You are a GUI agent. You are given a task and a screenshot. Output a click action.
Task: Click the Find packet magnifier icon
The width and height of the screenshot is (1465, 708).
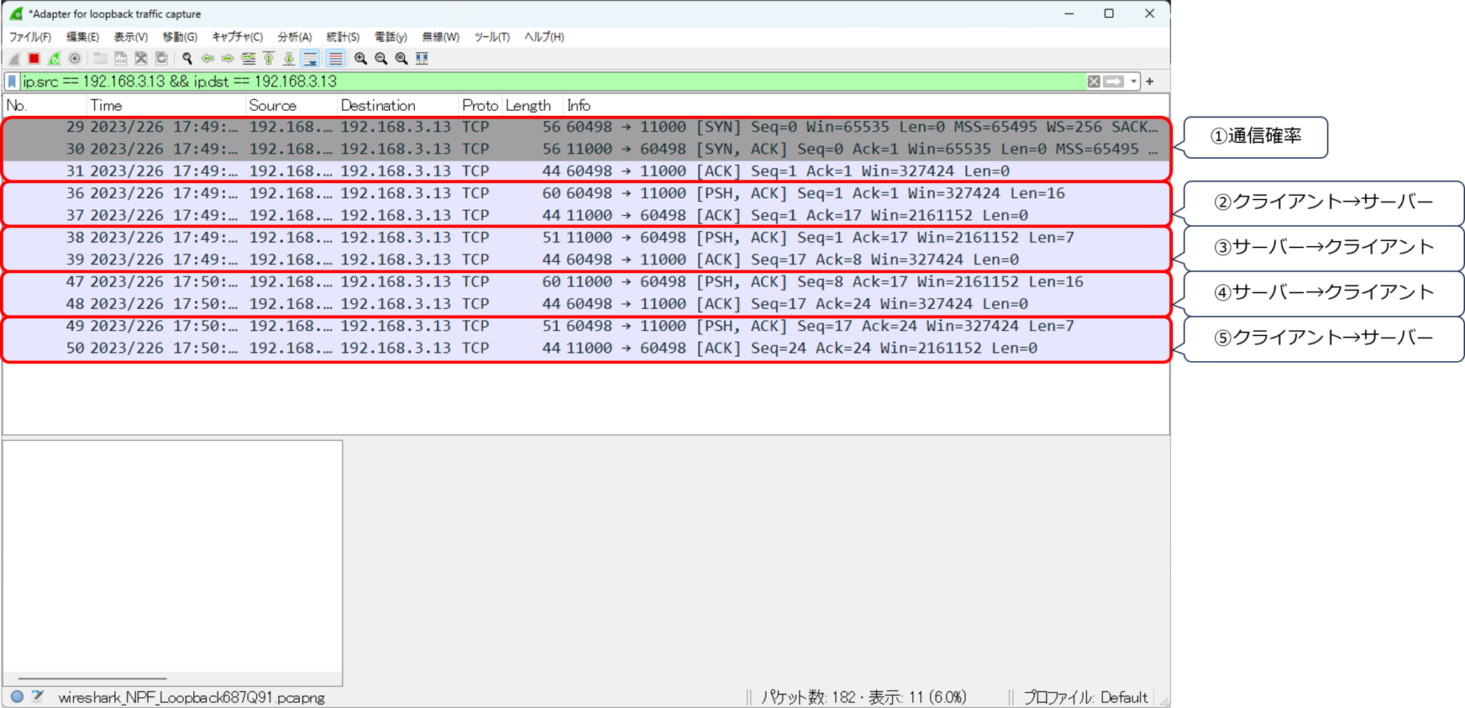[187, 59]
